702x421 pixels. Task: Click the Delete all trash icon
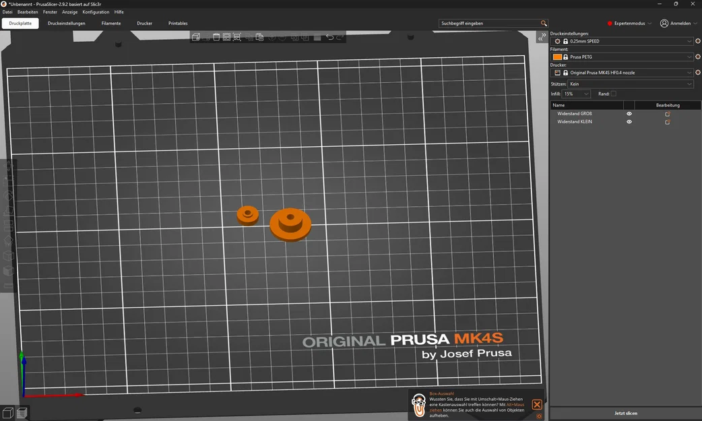(x=216, y=37)
